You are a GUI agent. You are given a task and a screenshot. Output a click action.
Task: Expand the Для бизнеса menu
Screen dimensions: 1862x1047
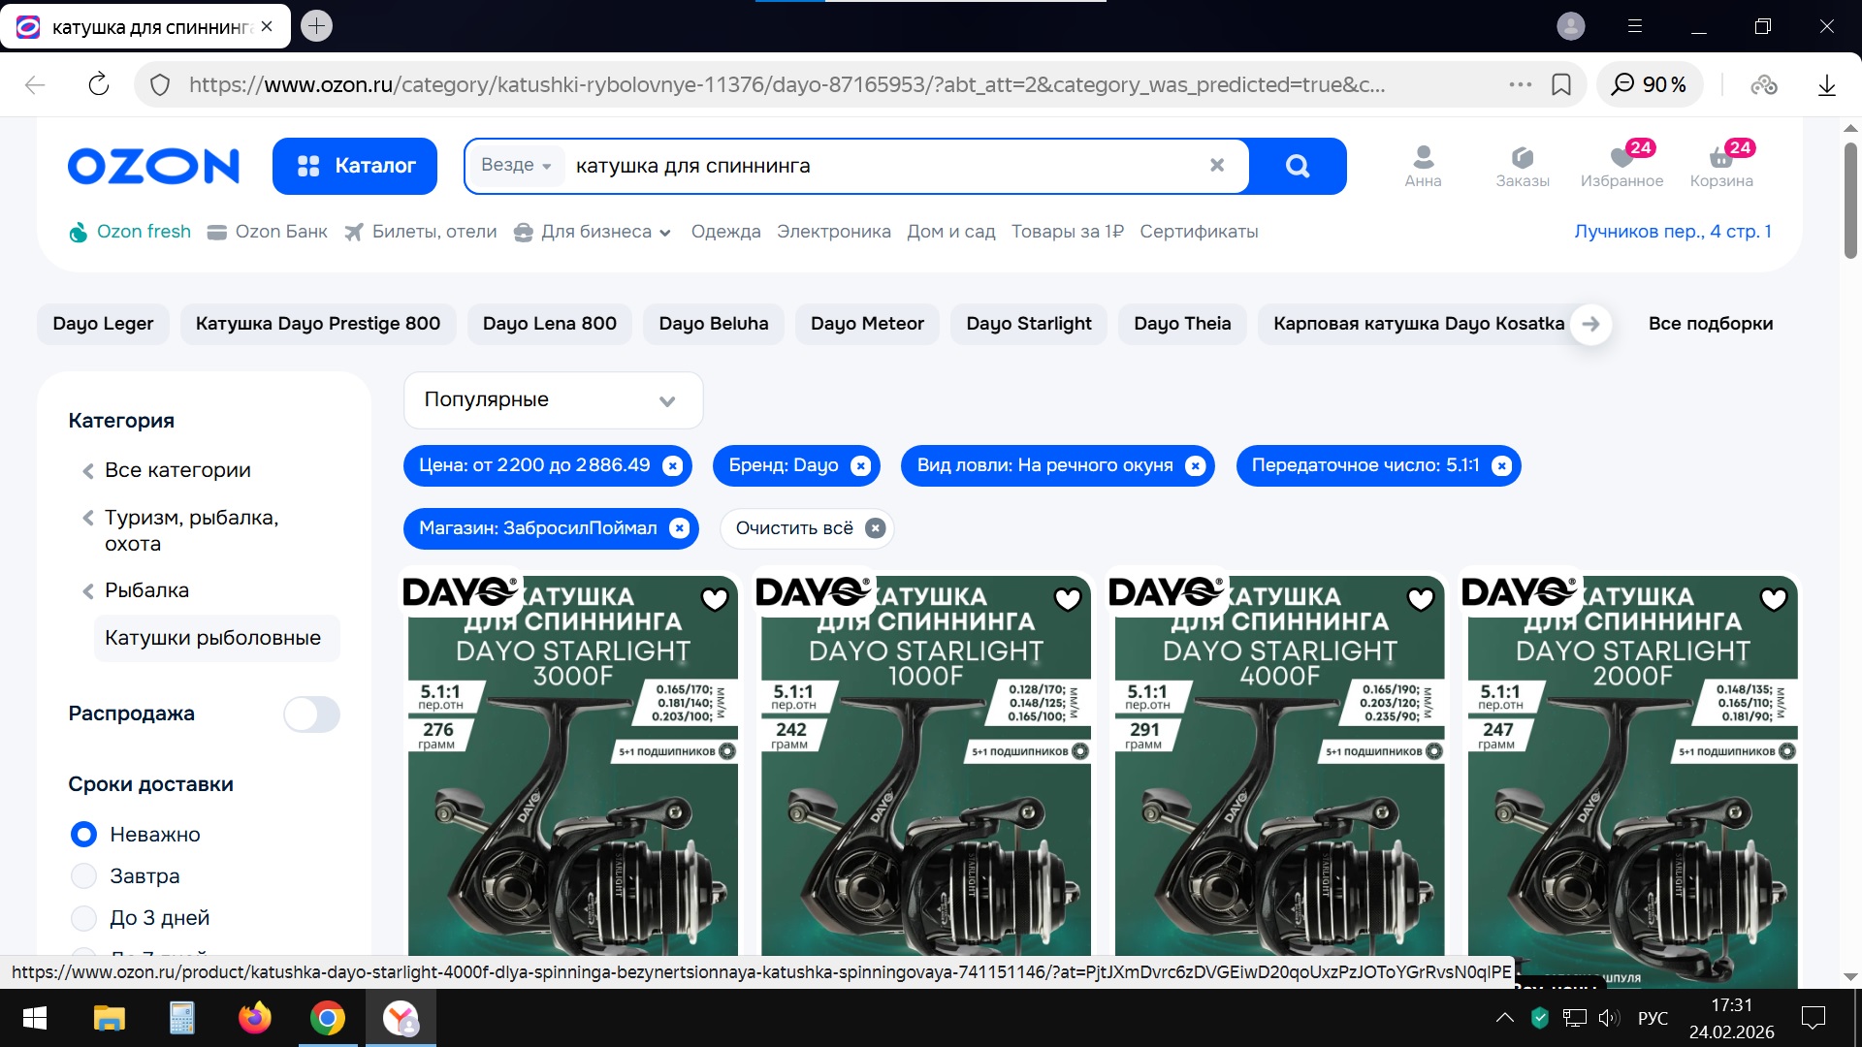tap(594, 232)
